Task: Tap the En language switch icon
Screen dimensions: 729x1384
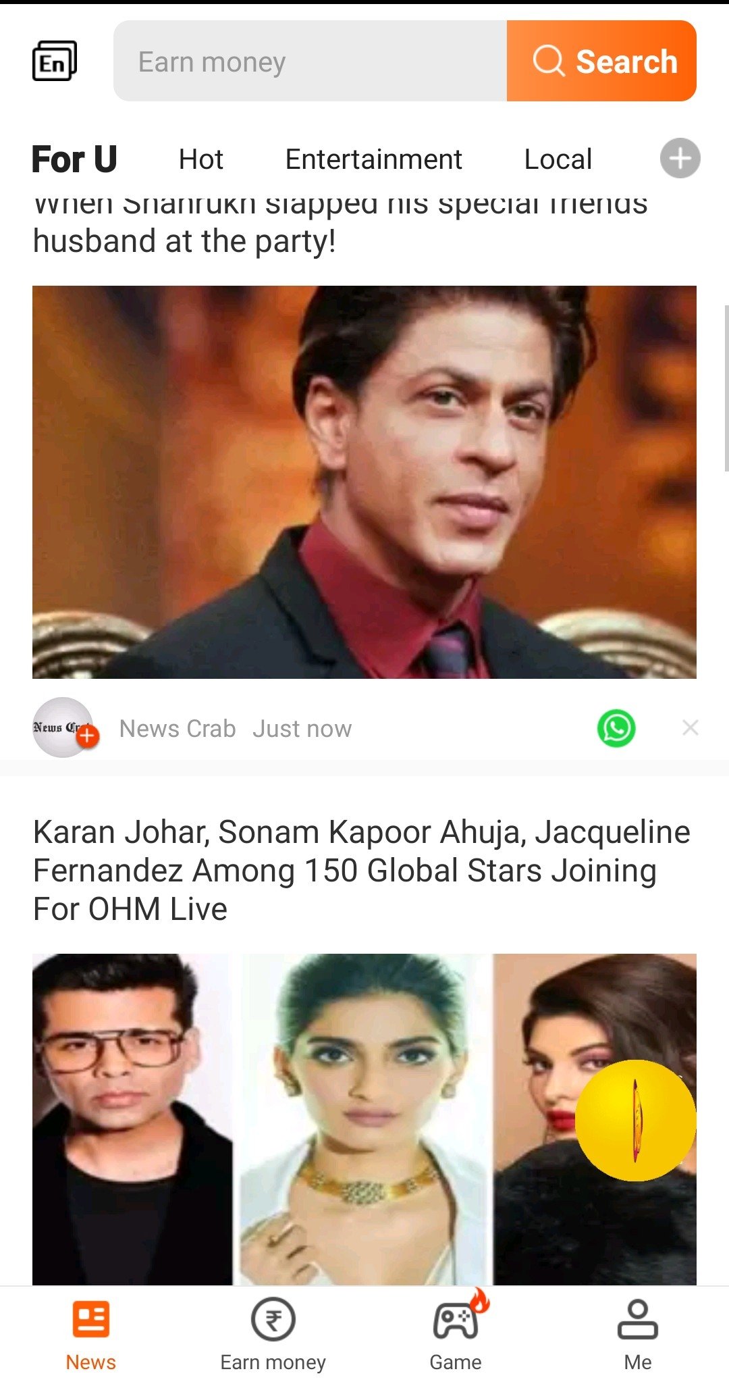Action: pyautogui.click(x=55, y=61)
